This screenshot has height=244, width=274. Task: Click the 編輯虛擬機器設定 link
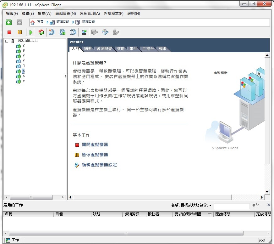(x=99, y=165)
